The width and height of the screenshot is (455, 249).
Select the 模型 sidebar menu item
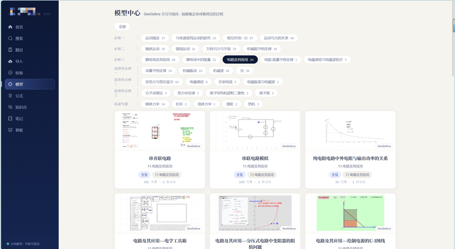(30, 84)
